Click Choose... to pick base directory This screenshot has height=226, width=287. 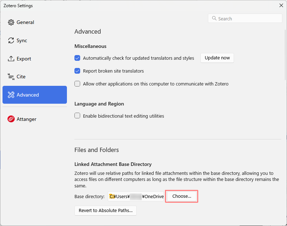[x=181, y=196]
